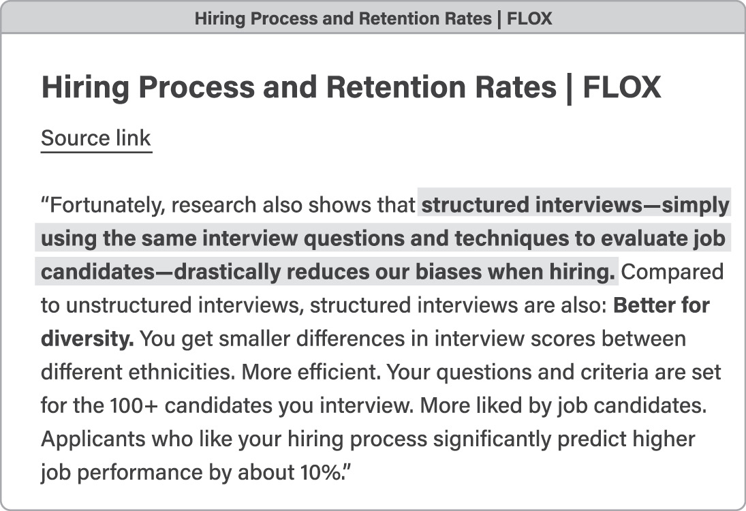The image size is (746, 511).
Task: Click the word 'Compared' after the highlight
Action: coord(672,272)
